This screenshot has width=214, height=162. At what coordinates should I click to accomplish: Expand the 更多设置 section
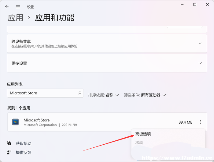107,63
